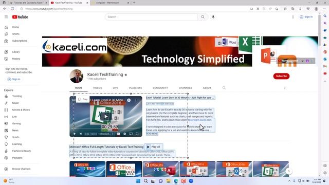Viewport: 329px width, 185px height.
Task: Open Gaming category
Action: tap(16, 123)
